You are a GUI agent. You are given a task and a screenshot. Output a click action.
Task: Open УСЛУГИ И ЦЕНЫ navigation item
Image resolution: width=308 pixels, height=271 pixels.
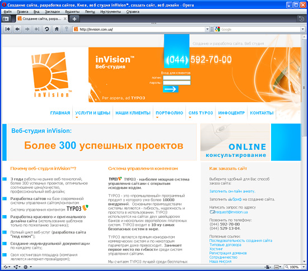tap(92, 113)
